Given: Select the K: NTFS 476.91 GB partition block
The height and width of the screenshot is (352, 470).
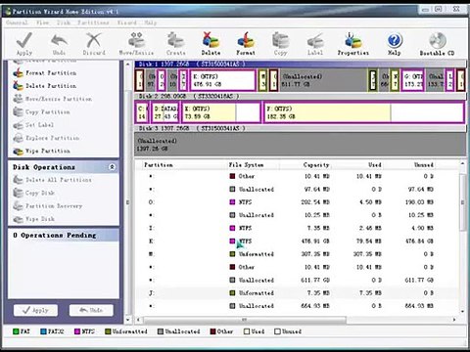Looking at the screenshot, I should [222, 80].
